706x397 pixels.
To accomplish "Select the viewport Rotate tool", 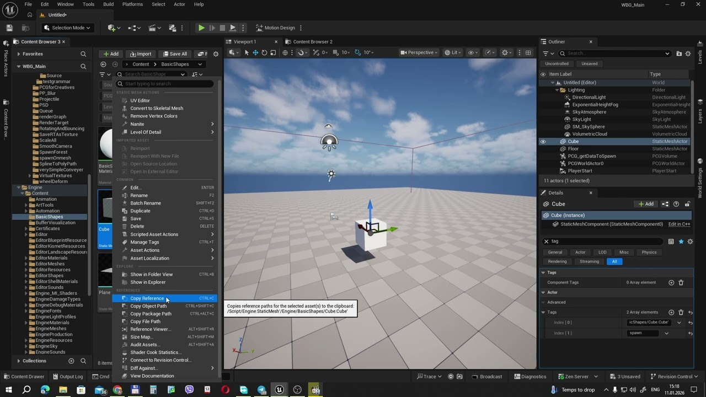I will click(264, 52).
